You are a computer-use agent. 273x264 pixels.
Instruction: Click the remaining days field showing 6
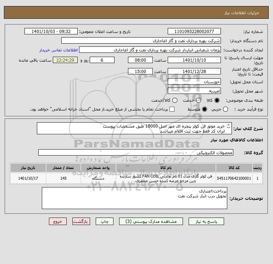(102, 60)
